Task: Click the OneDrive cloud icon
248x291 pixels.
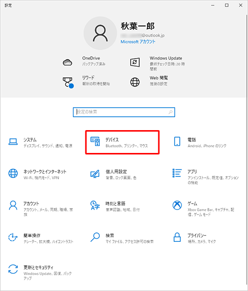Action: [x=67, y=63]
